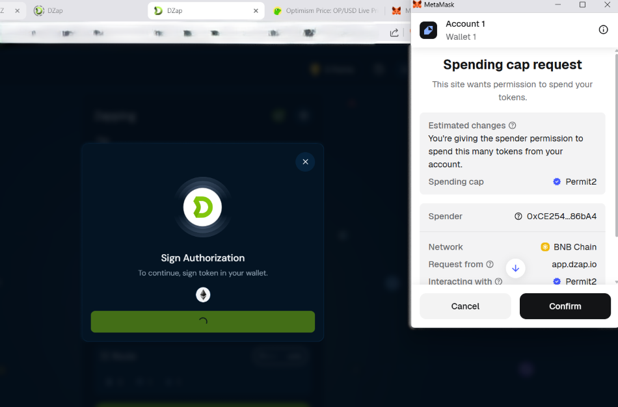Cancel the spending cap request
This screenshot has width=618, height=407.
(465, 306)
